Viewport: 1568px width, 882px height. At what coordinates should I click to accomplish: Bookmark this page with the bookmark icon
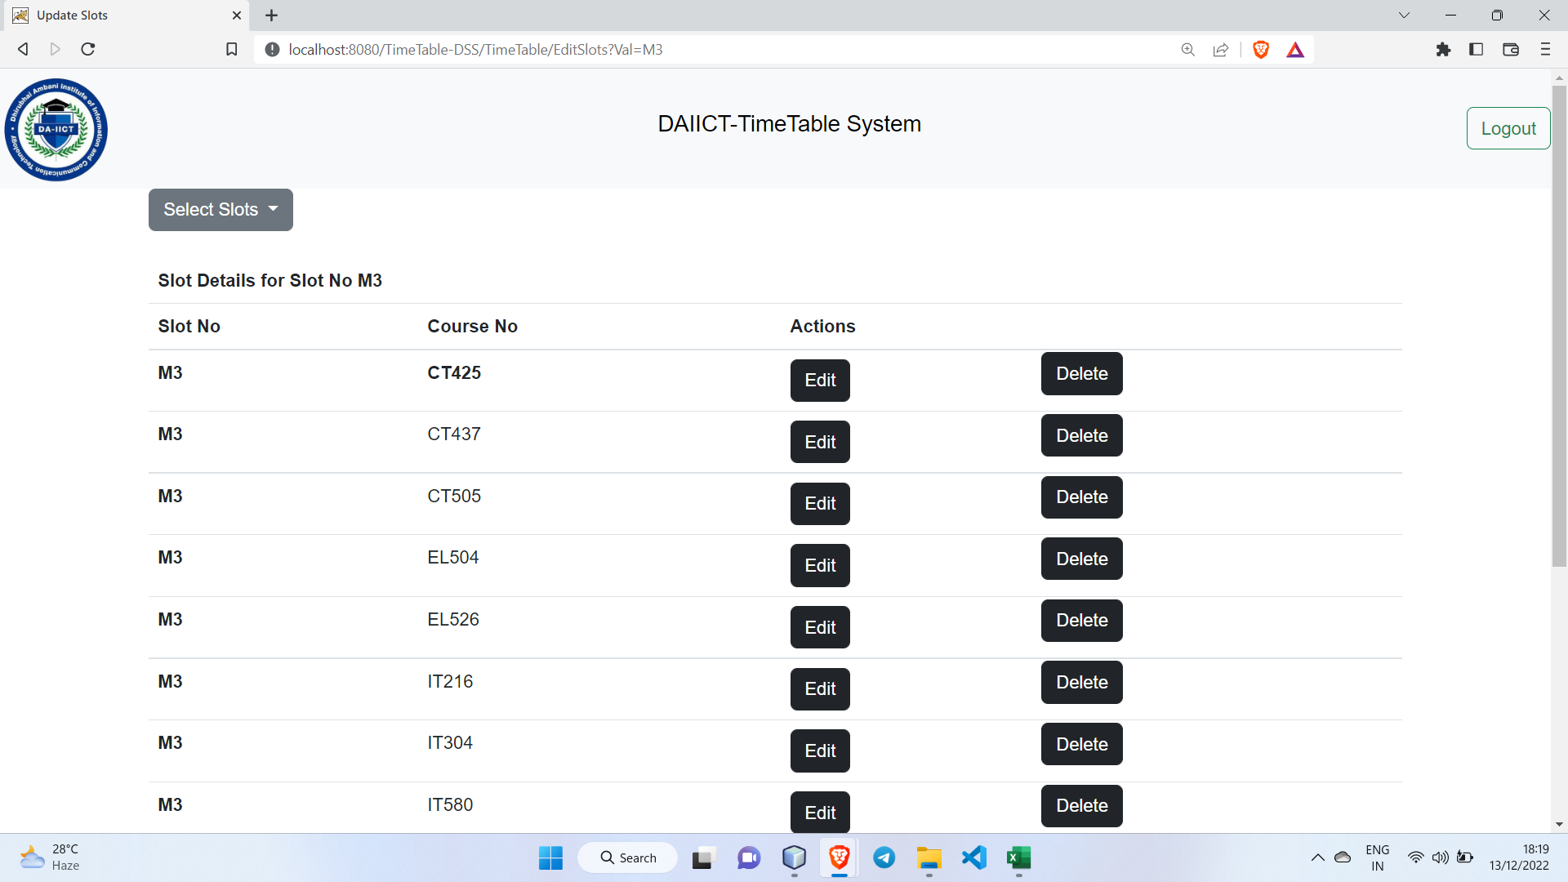[232, 50]
